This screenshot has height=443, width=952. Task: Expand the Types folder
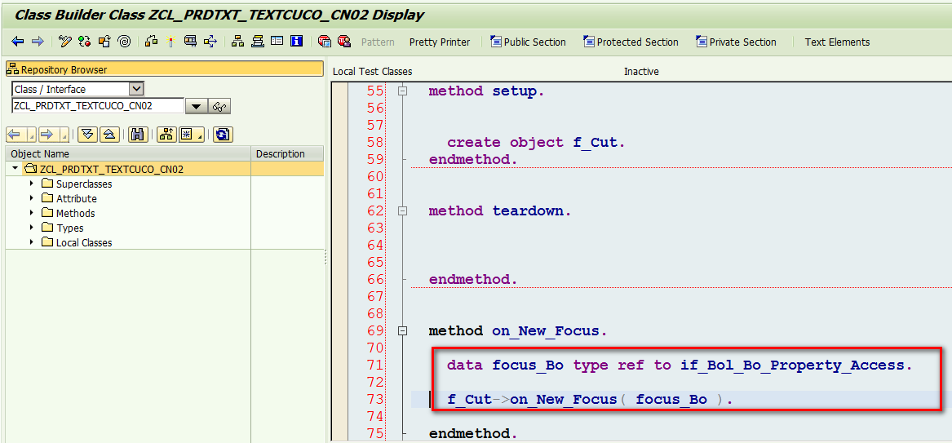tap(32, 228)
